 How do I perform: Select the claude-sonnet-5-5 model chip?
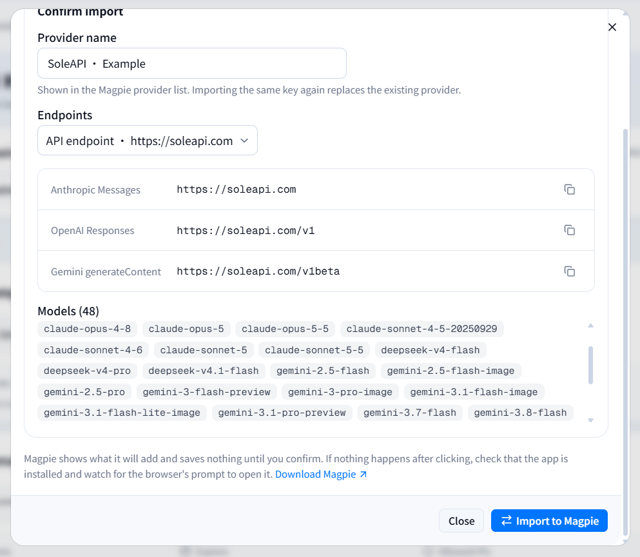click(x=314, y=350)
